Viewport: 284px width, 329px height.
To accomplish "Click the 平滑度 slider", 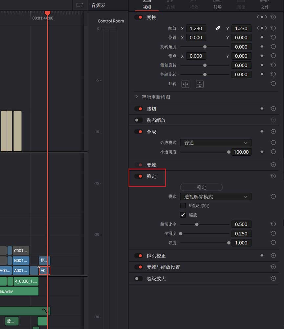I will [x=205, y=234].
